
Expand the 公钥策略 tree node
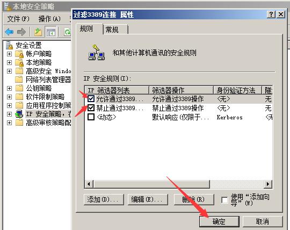[9, 88]
